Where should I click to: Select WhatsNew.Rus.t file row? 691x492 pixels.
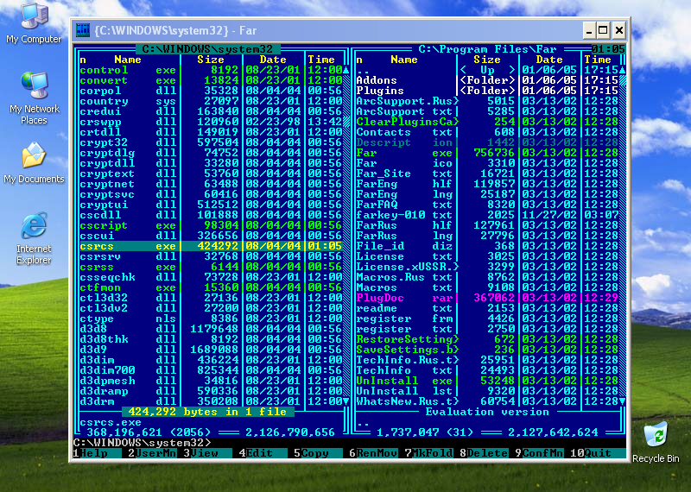click(487, 401)
